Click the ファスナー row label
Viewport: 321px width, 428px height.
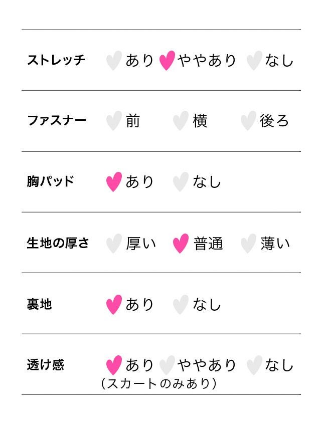click(56, 121)
